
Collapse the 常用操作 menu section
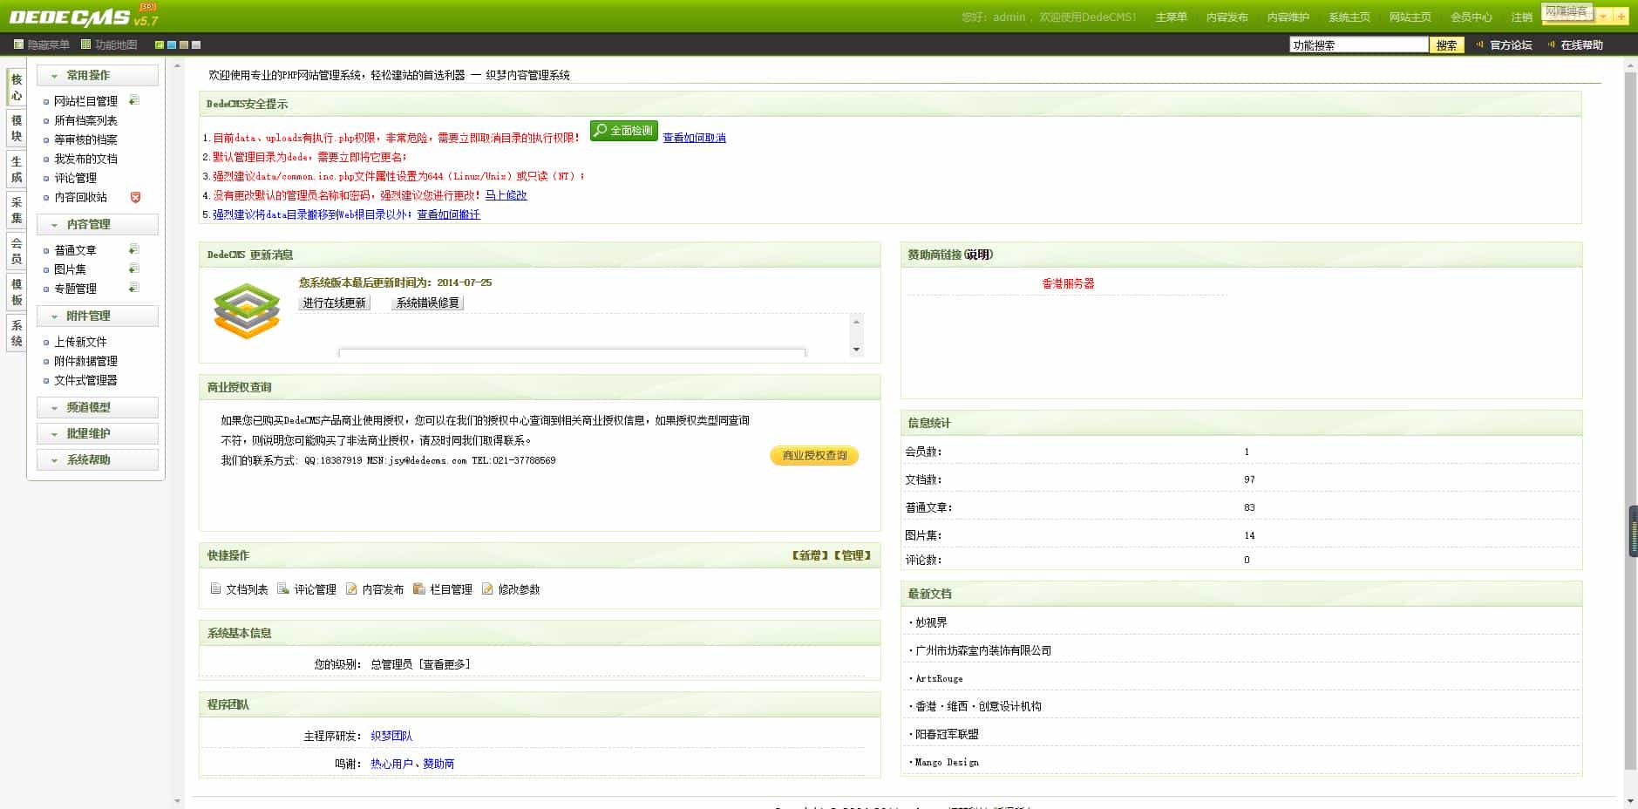98,75
